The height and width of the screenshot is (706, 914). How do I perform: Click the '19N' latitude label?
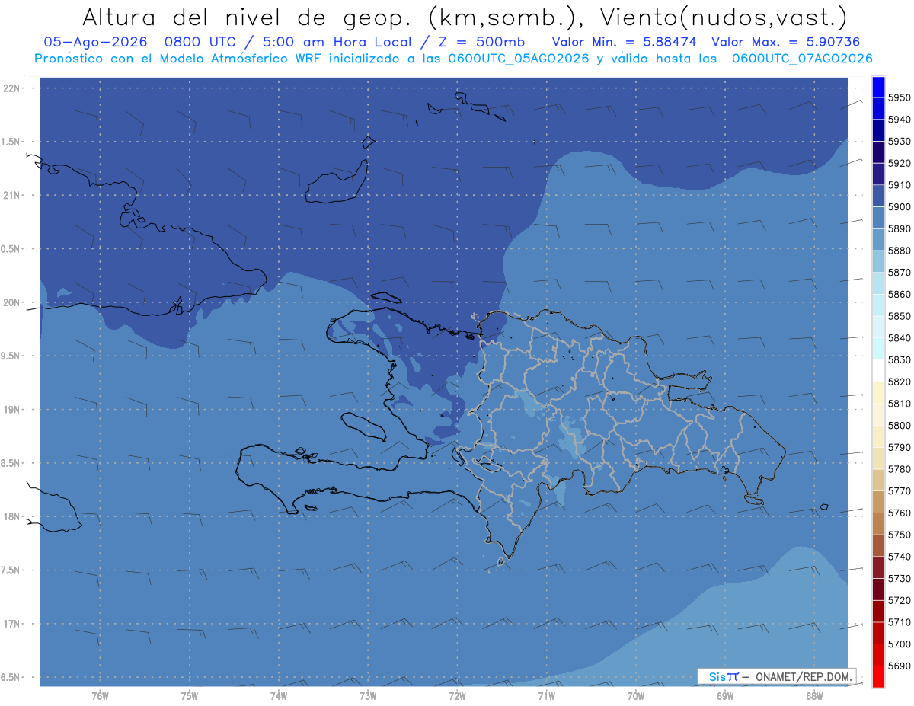(12, 409)
